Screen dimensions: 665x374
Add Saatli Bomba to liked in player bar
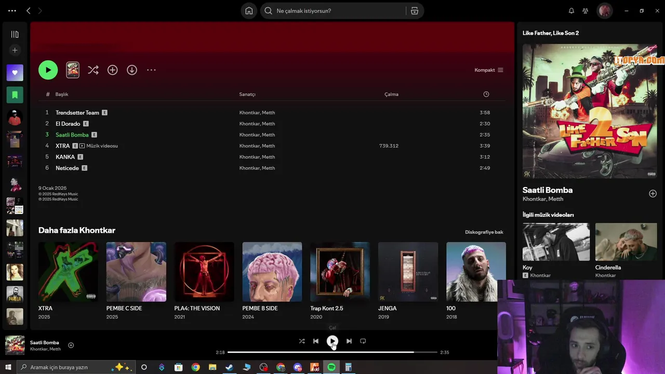(x=71, y=345)
